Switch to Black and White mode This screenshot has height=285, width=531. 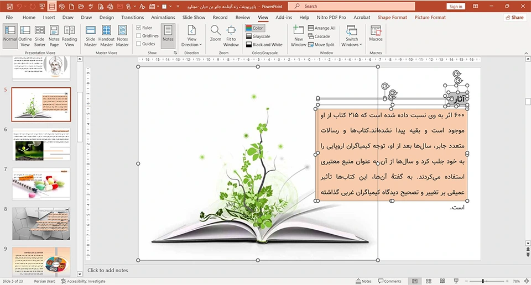pyautogui.click(x=264, y=45)
